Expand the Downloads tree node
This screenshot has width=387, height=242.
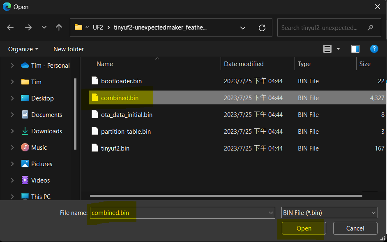click(x=12, y=131)
